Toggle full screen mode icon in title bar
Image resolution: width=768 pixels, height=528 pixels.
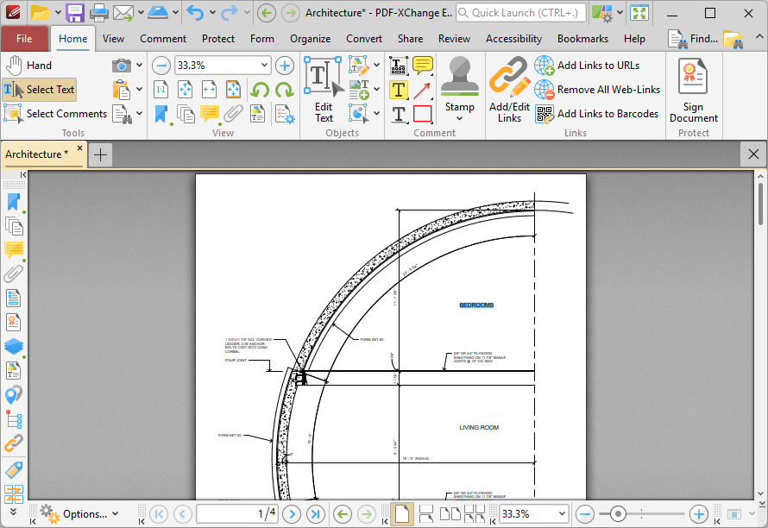(639, 13)
